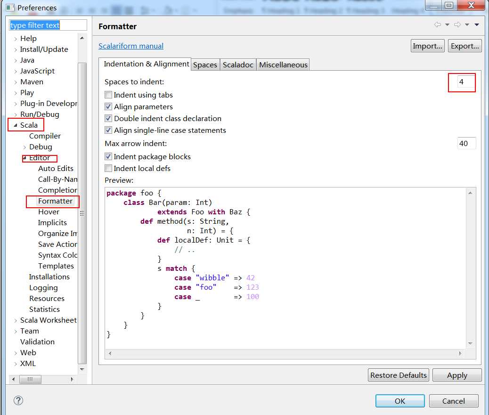Expand the XML node
Viewport: 489px width, 415px height.
[x=15, y=364]
